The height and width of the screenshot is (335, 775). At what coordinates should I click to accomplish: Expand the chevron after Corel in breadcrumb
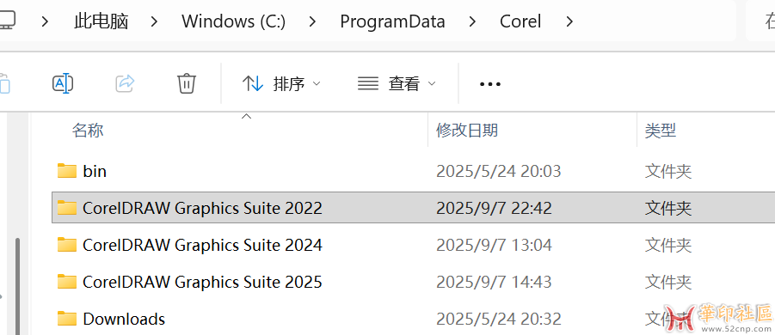click(x=569, y=21)
